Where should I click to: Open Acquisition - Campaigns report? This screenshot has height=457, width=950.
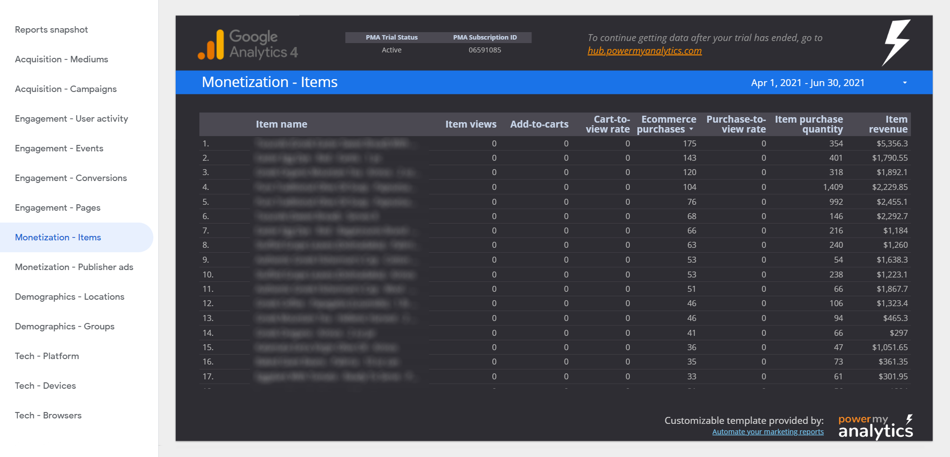pyautogui.click(x=66, y=89)
